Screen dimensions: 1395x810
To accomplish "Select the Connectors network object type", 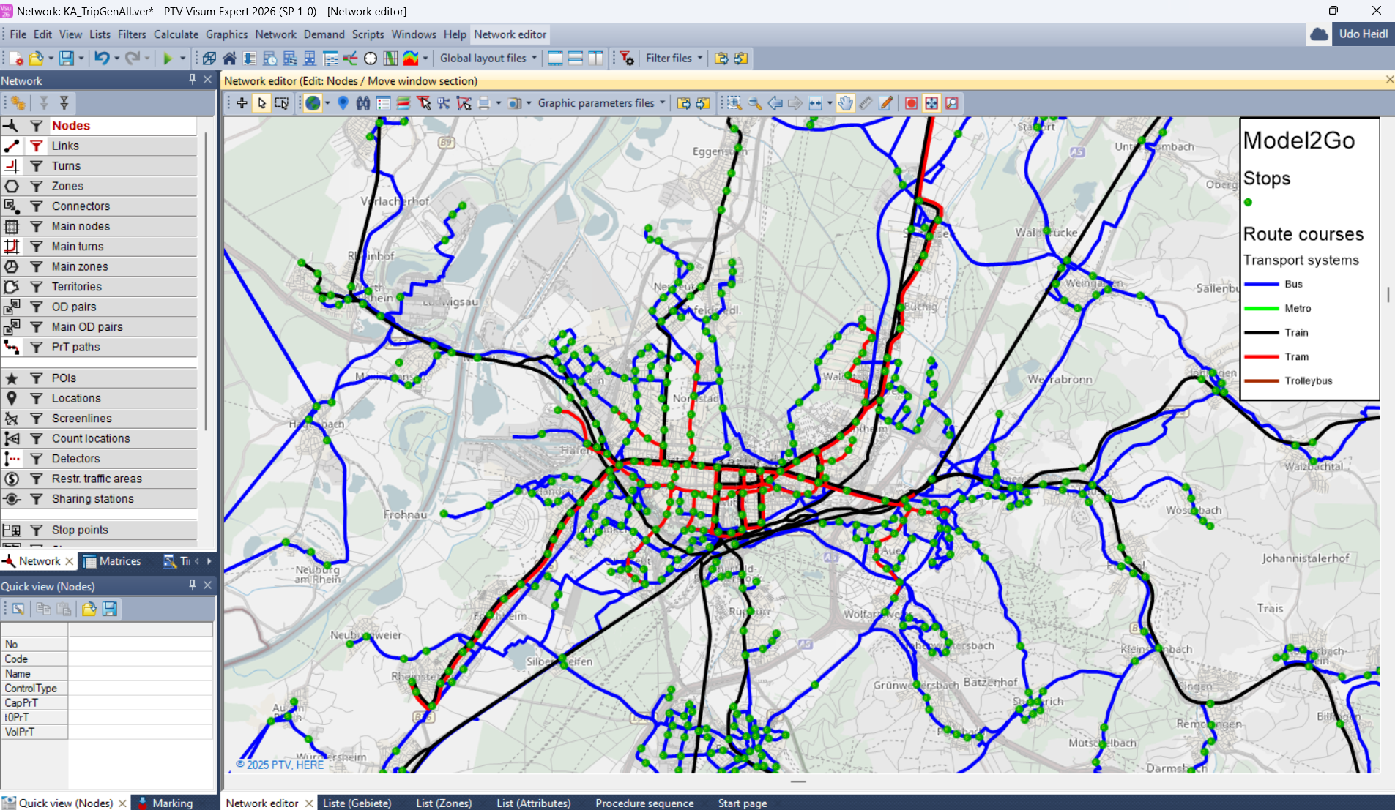I will pyautogui.click(x=81, y=206).
